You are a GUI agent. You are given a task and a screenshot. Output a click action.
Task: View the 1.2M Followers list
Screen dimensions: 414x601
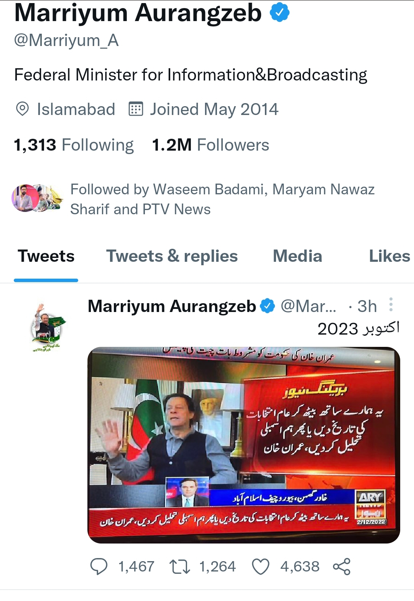210,145
